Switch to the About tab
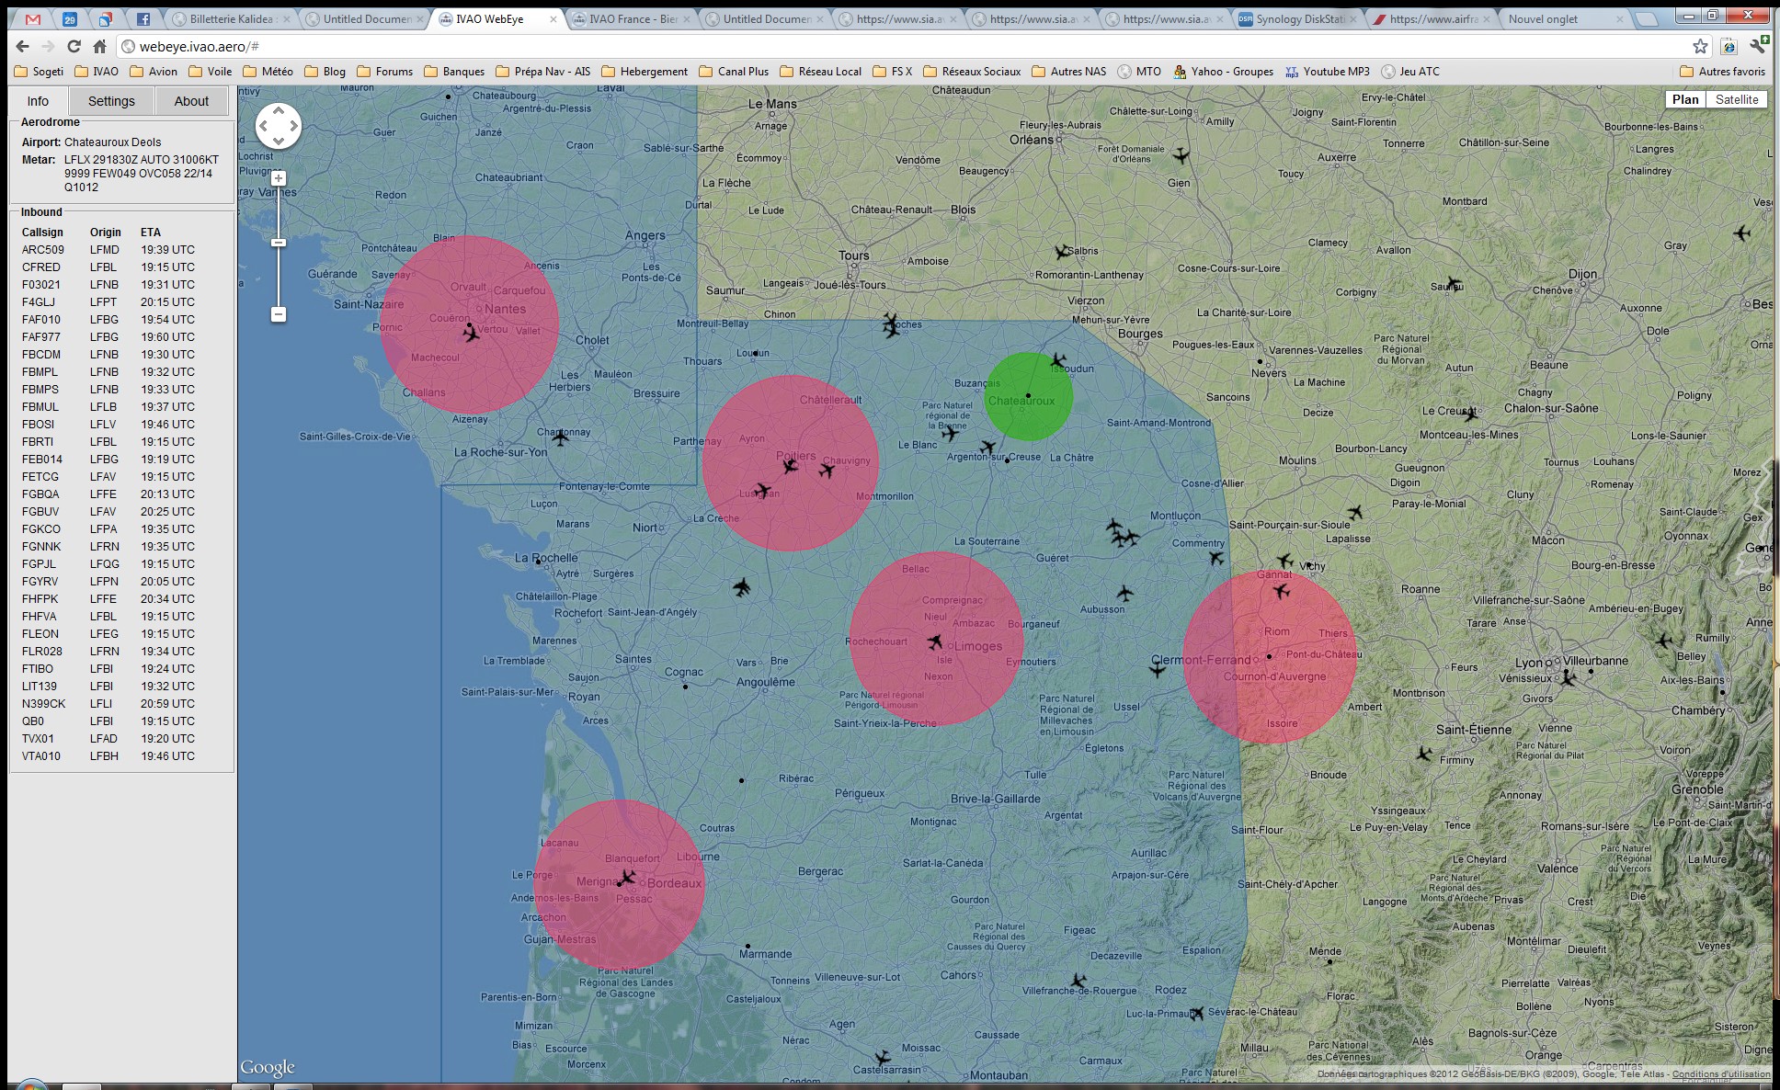1780x1090 pixels. point(191,101)
